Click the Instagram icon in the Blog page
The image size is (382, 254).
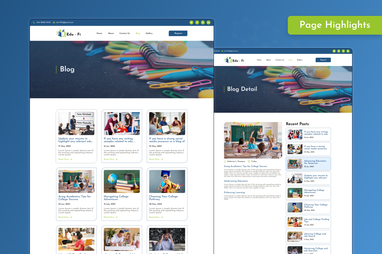tap(203, 22)
